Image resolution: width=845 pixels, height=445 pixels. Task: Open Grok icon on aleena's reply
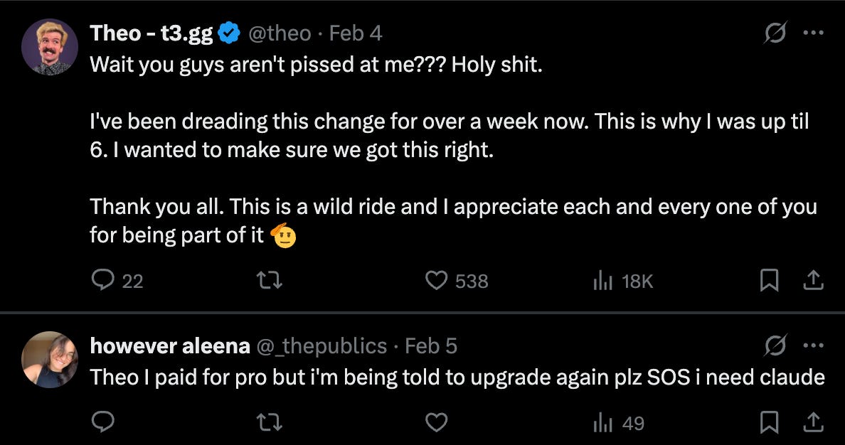[x=773, y=346]
